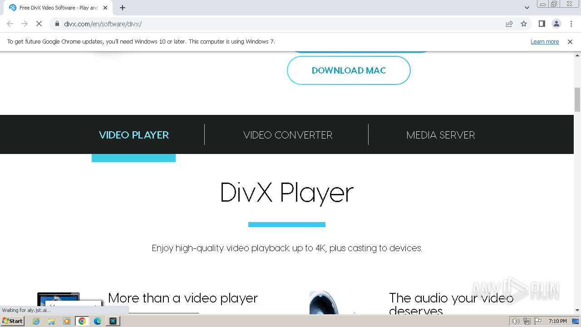Open network status tray icon

[527, 321]
